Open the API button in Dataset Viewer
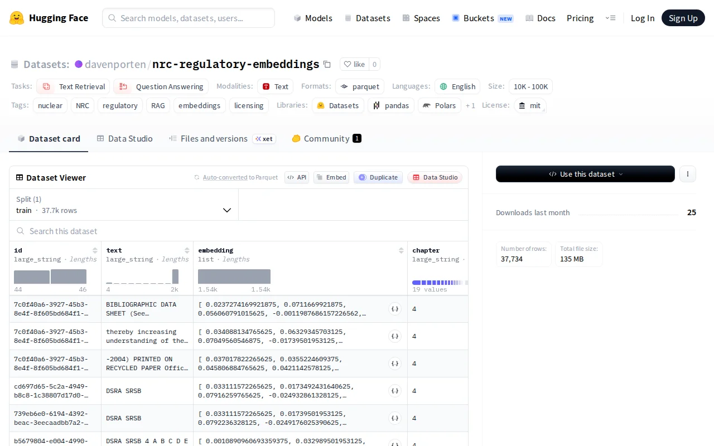 (297, 177)
